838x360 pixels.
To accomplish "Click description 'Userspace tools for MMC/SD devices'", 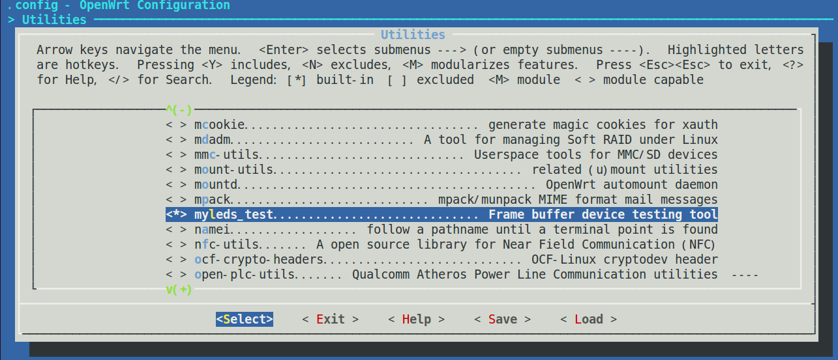I will tap(596, 154).
